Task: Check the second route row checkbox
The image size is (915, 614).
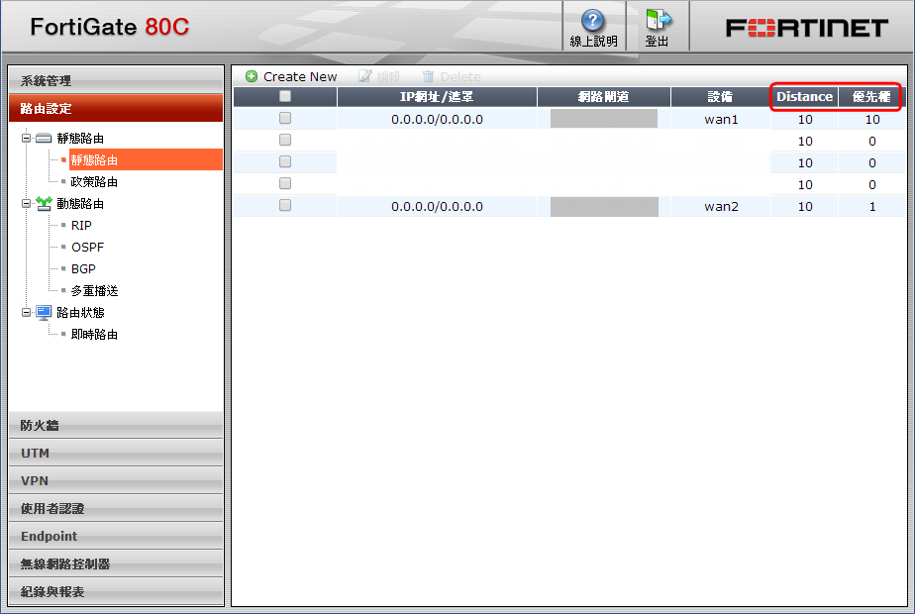Action: coord(285,140)
